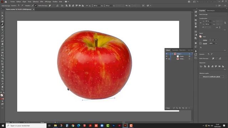Image resolution: width=228 pixels, height=128 pixels.
Task: Click the target circle of the <Tracé> row
Action: (x=190, y=56)
